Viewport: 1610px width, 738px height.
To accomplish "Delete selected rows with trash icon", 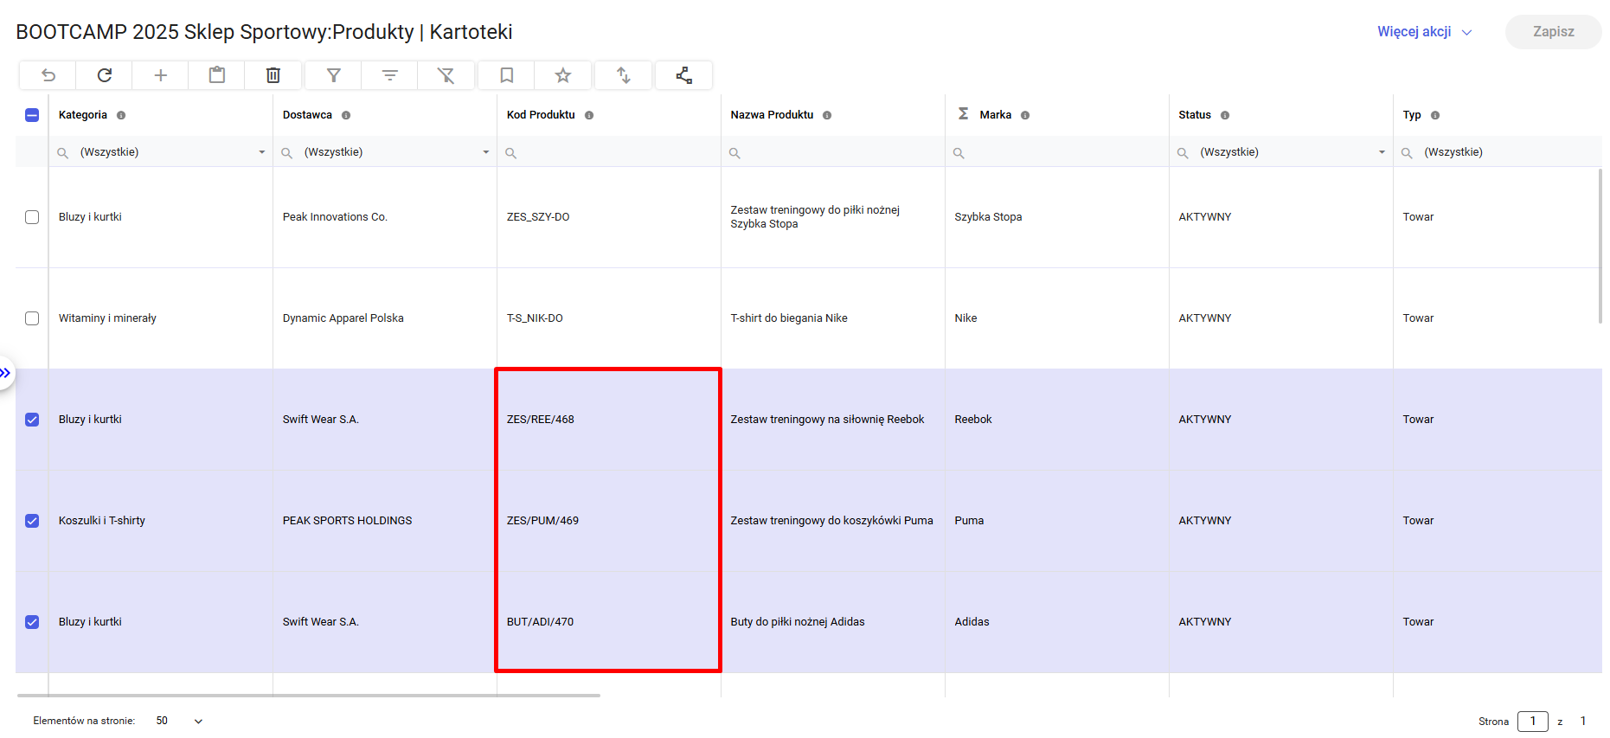I will tap(273, 75).
